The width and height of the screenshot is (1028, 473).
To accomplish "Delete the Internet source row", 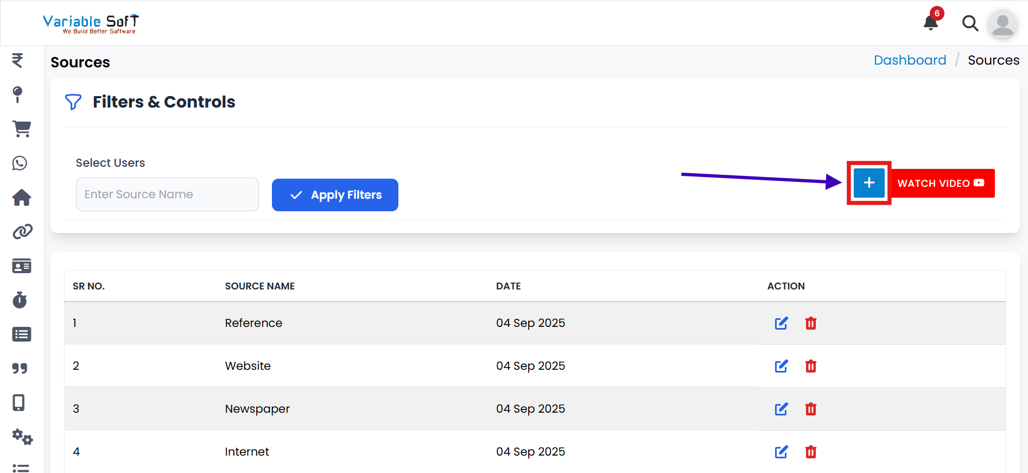I will 810,452.
